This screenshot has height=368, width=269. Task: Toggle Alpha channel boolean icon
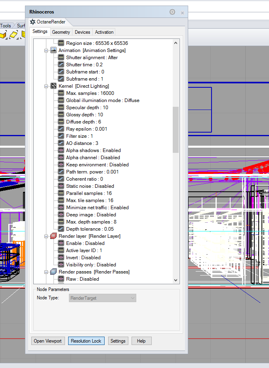click(61, 157)
